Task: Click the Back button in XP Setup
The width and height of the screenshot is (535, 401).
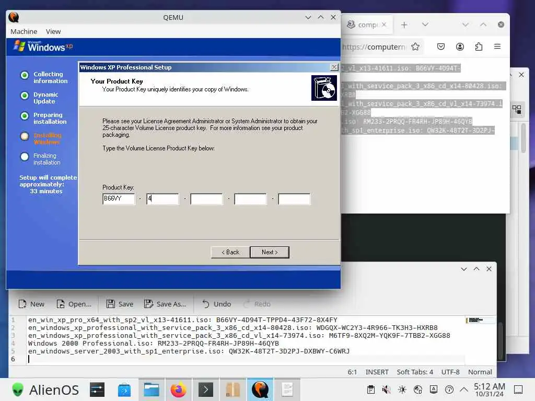Action: 230,252
